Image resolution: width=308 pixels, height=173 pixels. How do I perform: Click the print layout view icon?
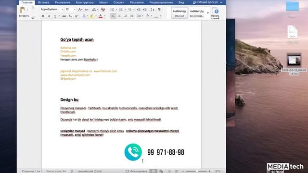pyautogui.click(x=154, y=171)
